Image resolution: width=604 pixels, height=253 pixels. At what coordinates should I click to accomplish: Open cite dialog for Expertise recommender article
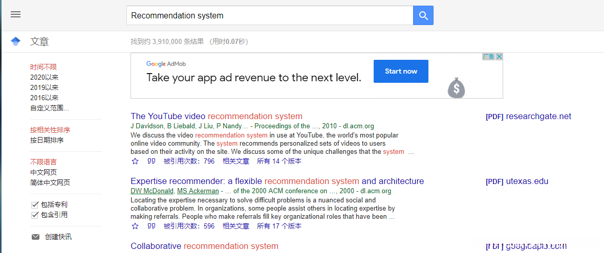[x=152, y=226]
